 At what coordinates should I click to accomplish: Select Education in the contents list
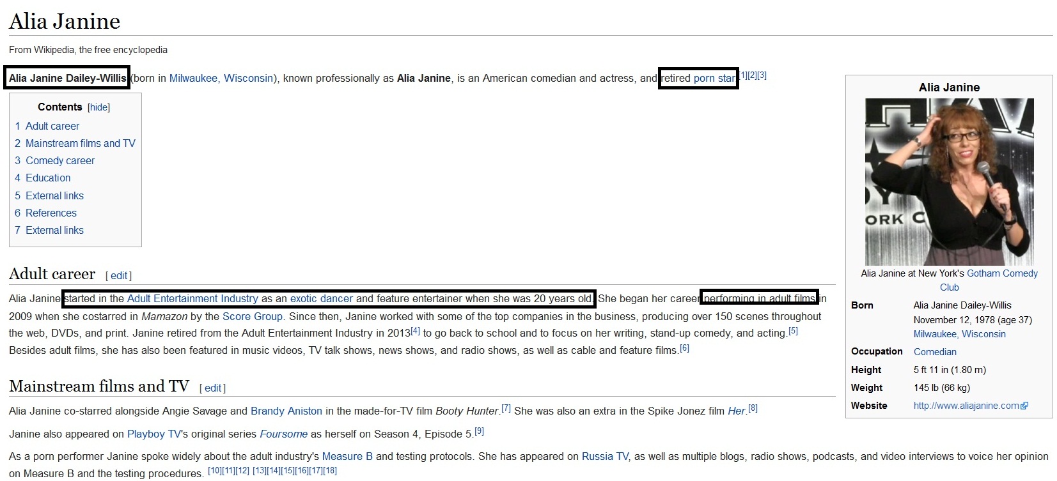48,178
